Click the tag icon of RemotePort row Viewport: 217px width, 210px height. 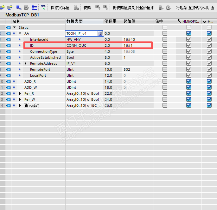pyautogui.click(x=8, y=69)
